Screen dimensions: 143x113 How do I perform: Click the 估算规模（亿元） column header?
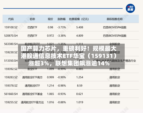[79, 19]
